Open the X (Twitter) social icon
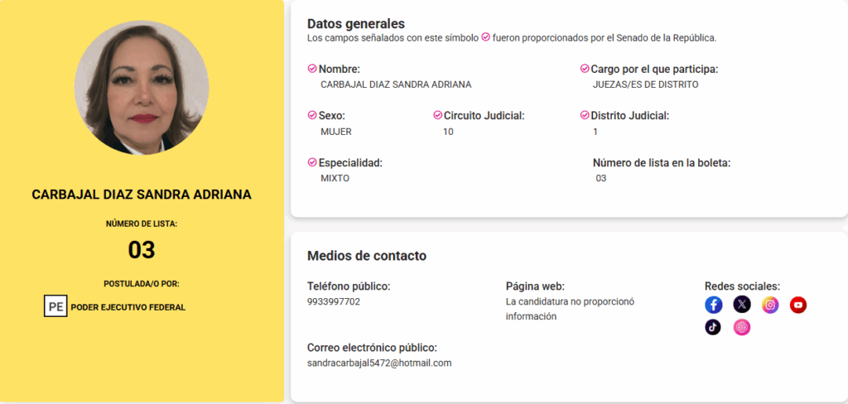Image resolution: width=848 pixels, height=404 pixels. click(742, 305)
